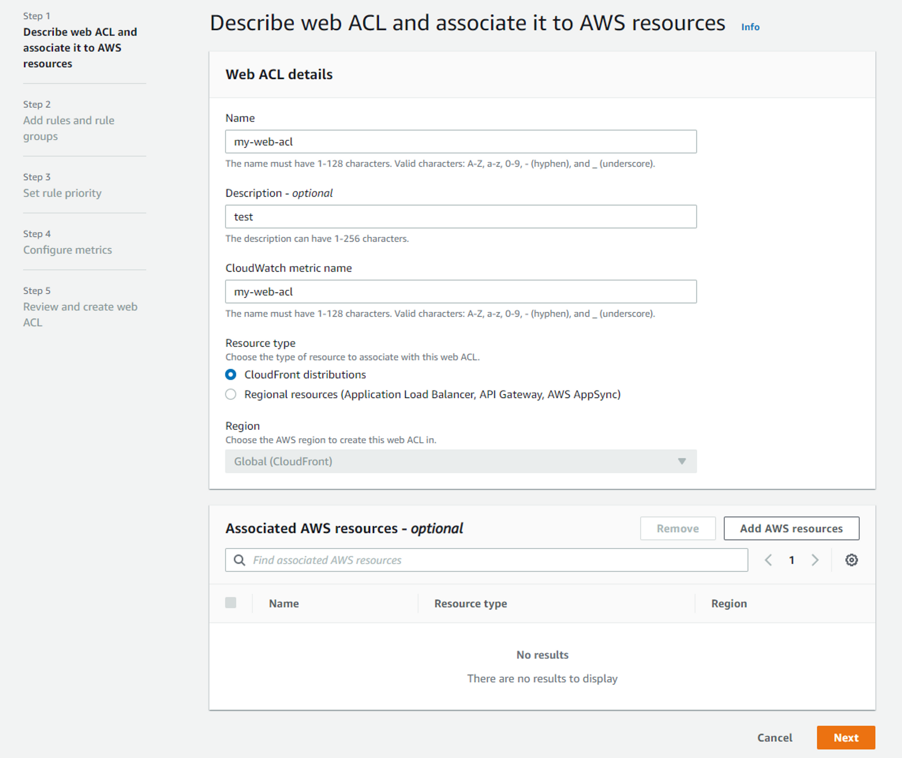Image resolution: width=902 pixels, height=758 pixels.
Task: Click the Name input containing my-web-acl
Action: pos(460,141)
